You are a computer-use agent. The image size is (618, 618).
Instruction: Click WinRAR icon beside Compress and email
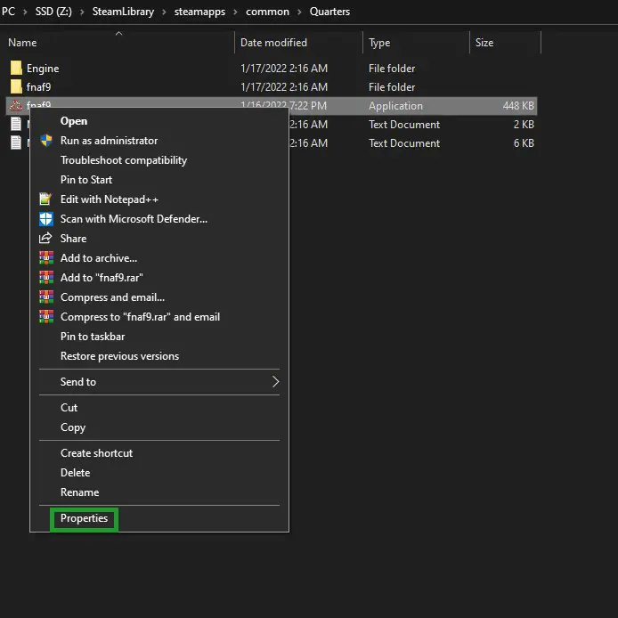tap(46, 297)
